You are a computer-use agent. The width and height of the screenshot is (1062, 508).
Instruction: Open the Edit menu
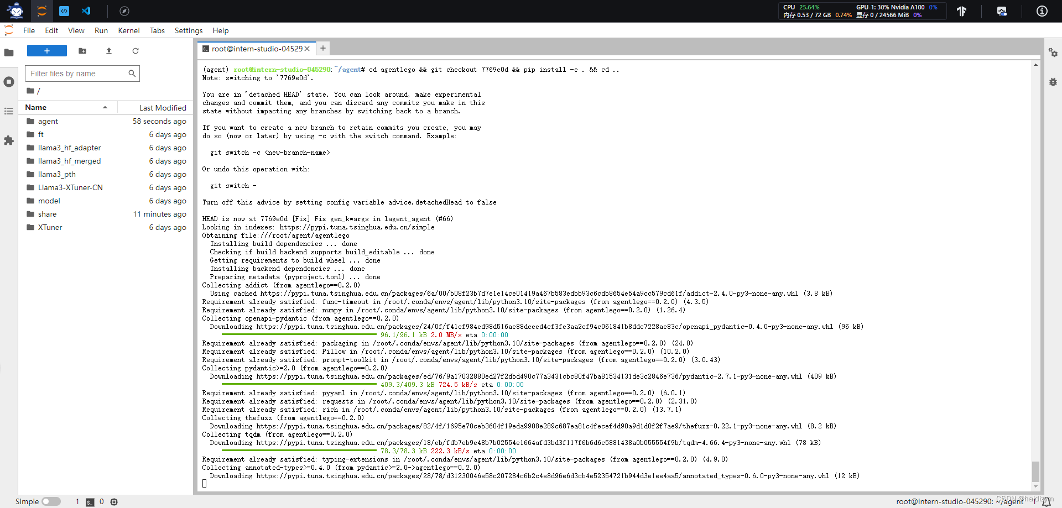(51, 30)
